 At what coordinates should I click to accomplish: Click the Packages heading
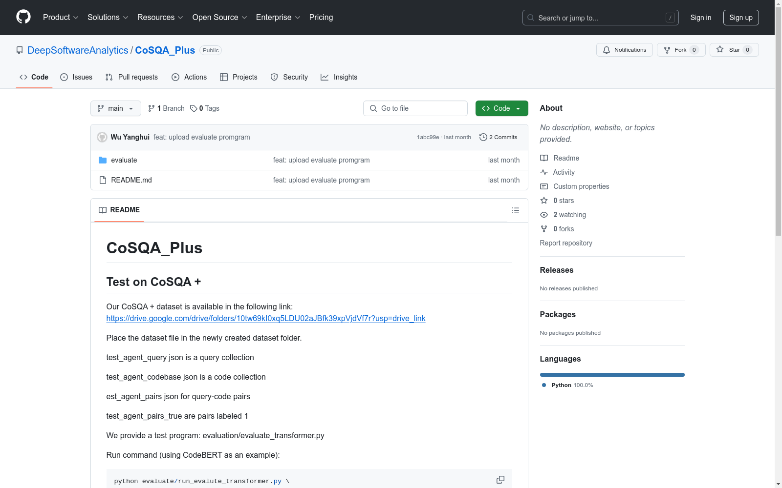coord(558,314)
